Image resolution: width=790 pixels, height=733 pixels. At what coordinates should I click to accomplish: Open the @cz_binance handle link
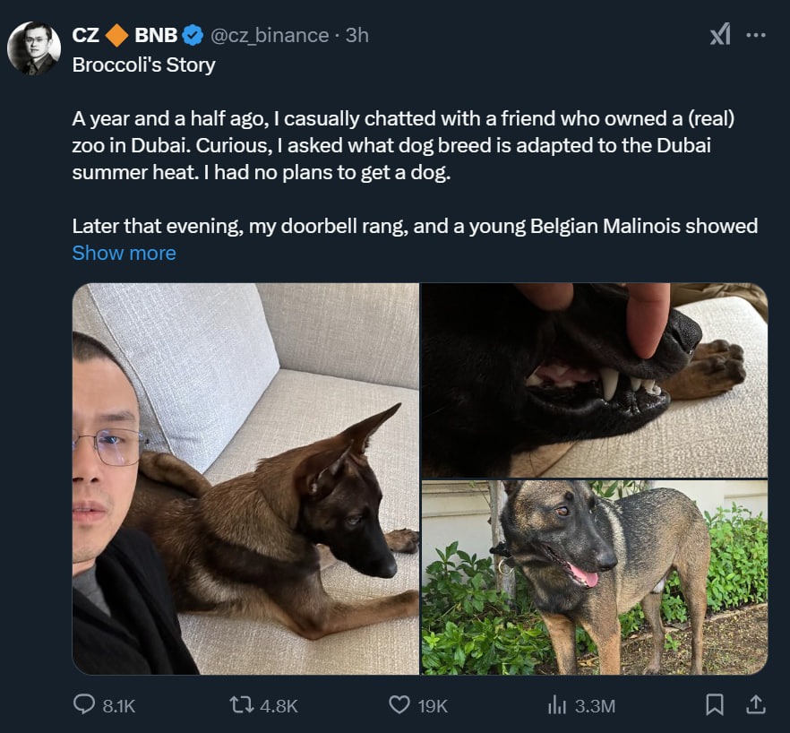[x=270, y=35]
